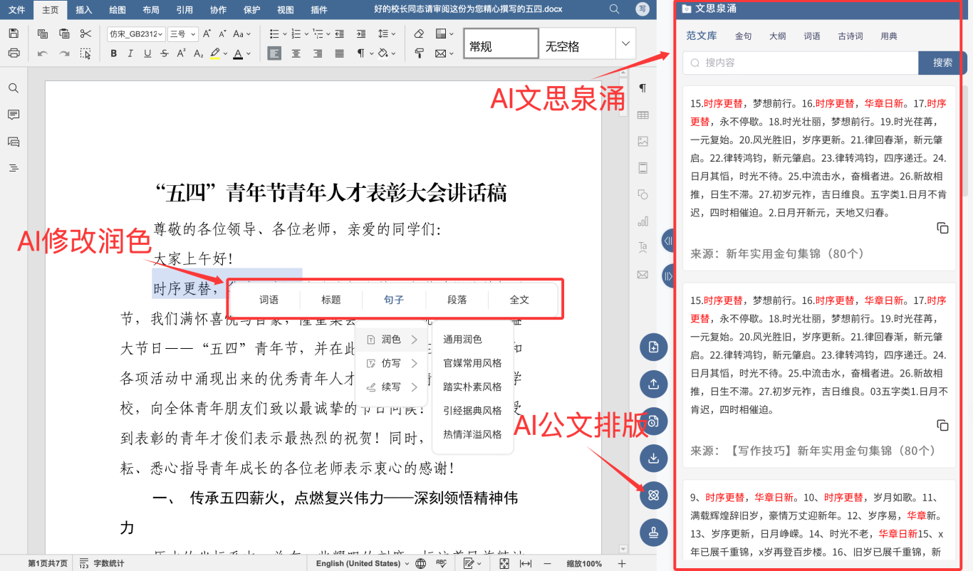Viewport: 973px width, 571px height.
Task: Select 官媒常用风格 from polish submenu
Action: 472,363
